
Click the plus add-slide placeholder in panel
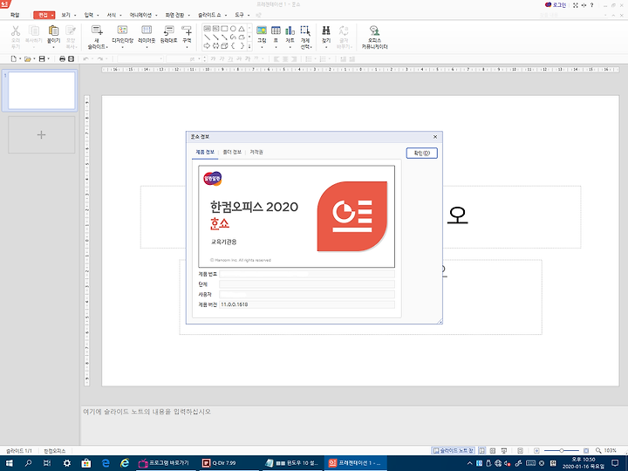42,134
